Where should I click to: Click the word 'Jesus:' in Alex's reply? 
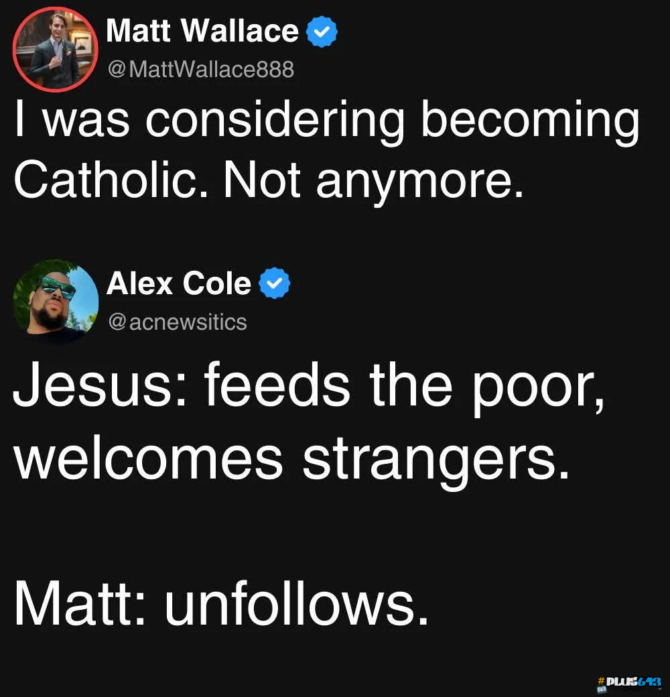pyautogui.click(x=99, y=385)
